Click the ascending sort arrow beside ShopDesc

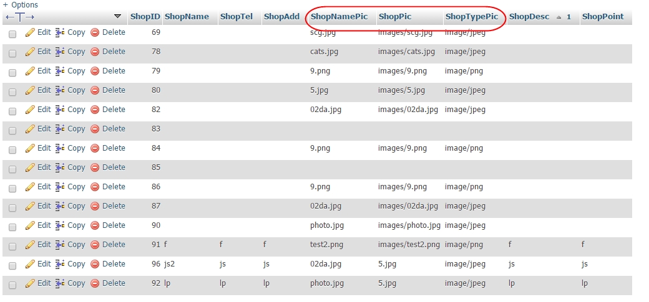point(559,17)
